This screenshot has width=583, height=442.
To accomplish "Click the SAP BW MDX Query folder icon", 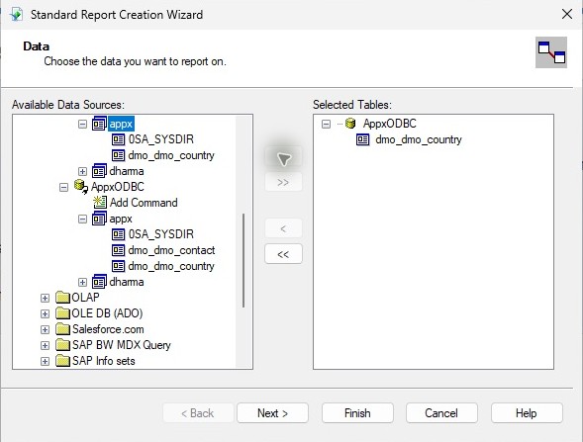I will (62, 345).
